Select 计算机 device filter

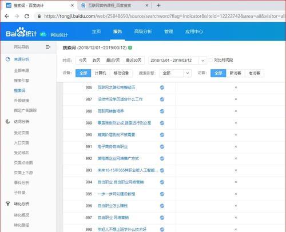pos(101,73)
